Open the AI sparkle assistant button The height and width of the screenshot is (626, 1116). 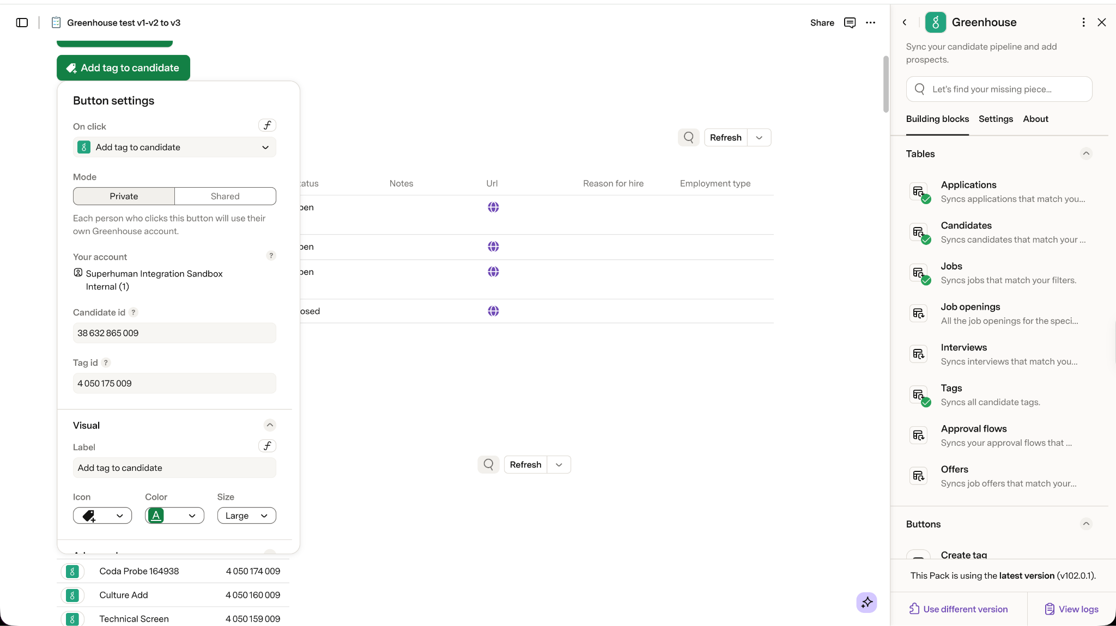866,602
